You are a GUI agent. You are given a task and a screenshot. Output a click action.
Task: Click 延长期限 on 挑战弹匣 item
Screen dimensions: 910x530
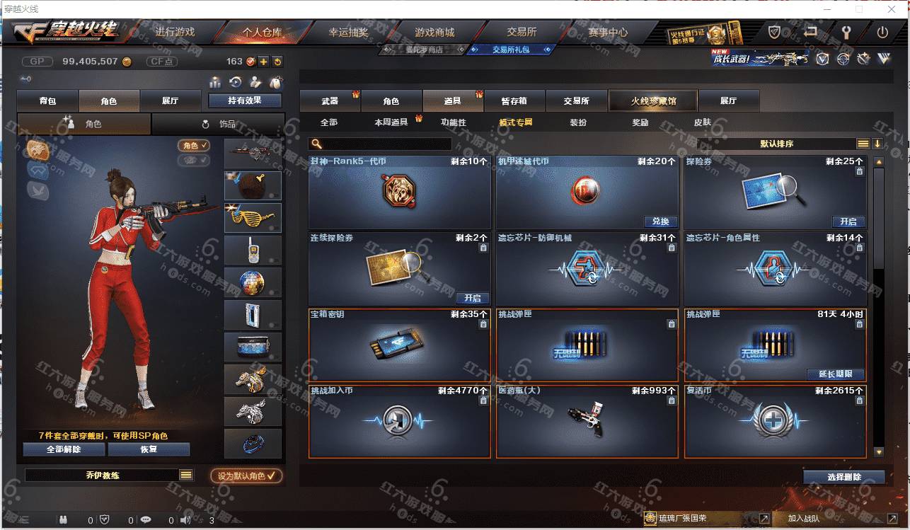point(835,374)
